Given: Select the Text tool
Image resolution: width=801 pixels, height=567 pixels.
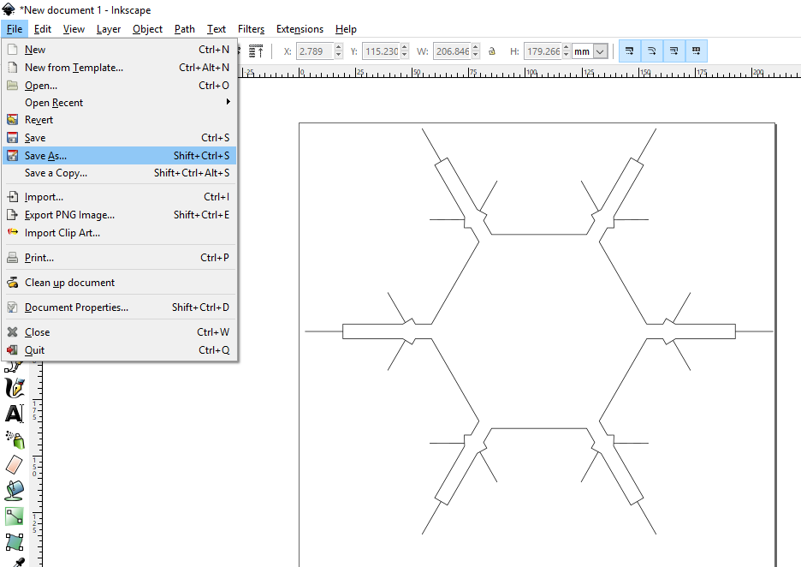Looking at the screenshot, I should pos(15,413).
